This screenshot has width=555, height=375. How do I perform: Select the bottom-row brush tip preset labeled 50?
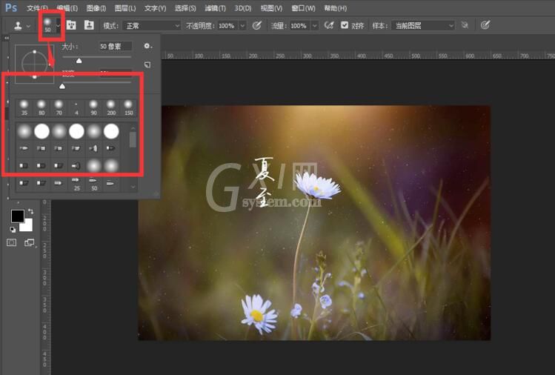(93, 184)
